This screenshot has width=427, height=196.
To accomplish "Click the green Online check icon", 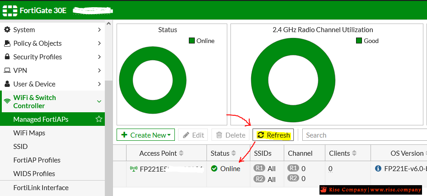I will click(x=214, y=169).
